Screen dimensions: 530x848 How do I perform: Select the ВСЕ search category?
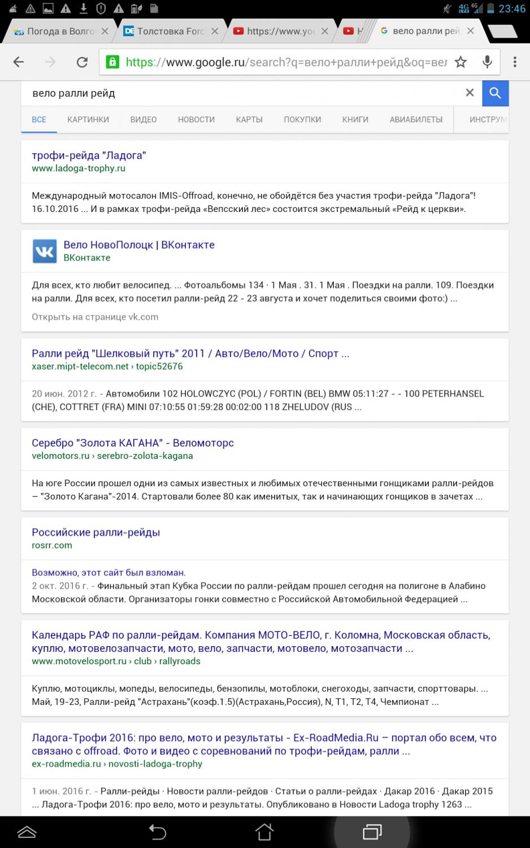[39, 120]
